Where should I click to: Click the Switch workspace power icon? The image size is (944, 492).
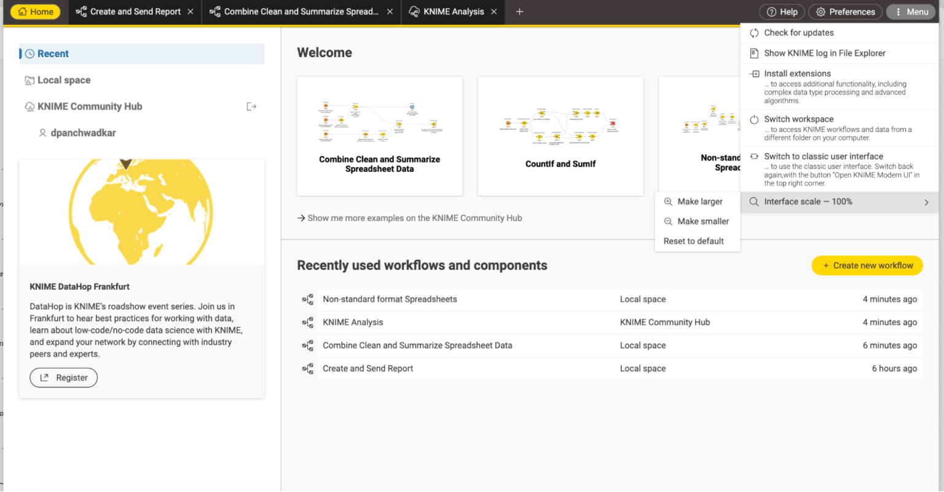tap(754, 120)
